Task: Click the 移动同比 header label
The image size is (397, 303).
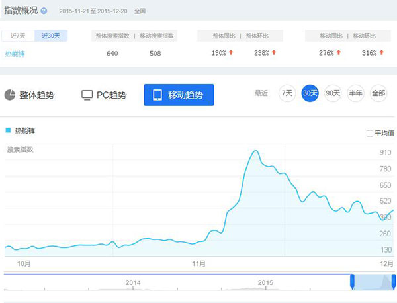Action: (x=331, y=36)
